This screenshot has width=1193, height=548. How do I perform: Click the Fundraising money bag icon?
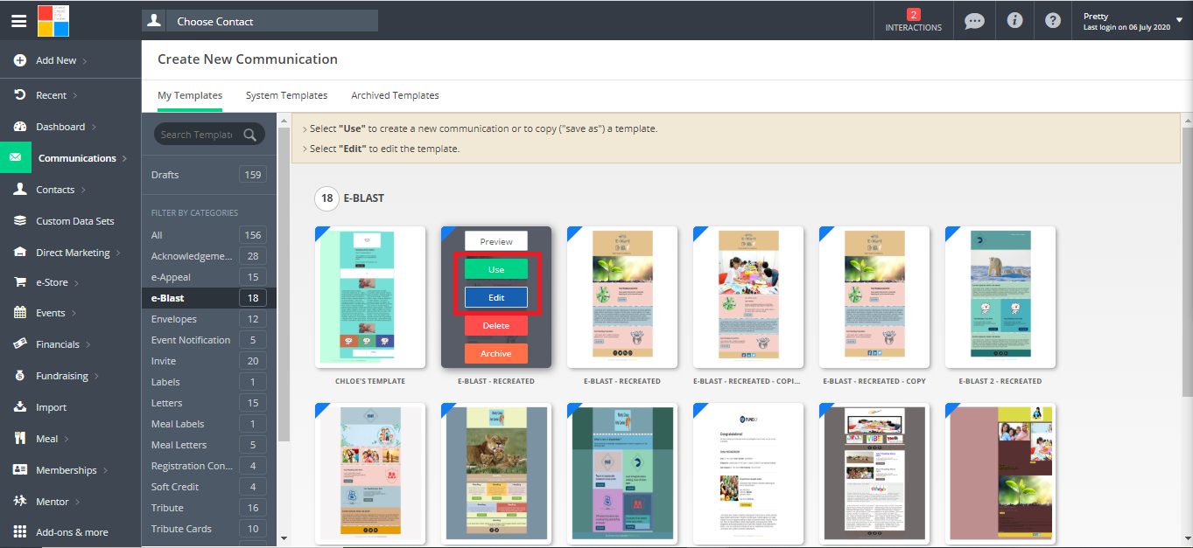[19, 376]
